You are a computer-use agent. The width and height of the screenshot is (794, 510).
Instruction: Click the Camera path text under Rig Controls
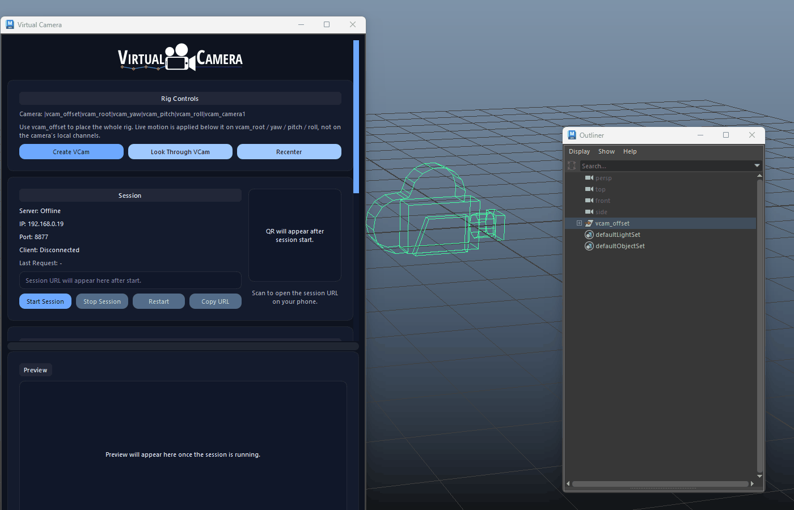[x=132, y=114]
